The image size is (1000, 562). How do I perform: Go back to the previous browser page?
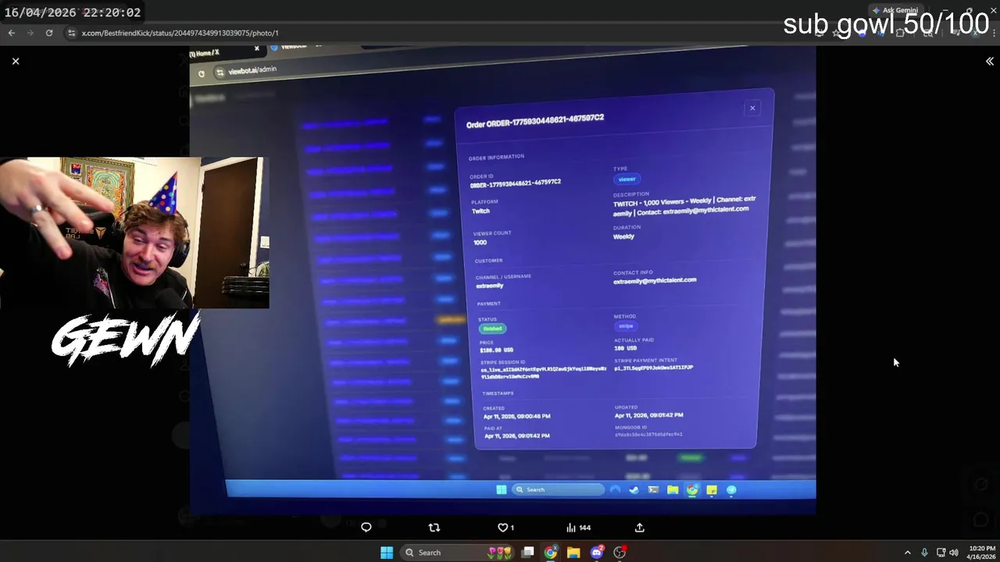click(x=11, y=33)
